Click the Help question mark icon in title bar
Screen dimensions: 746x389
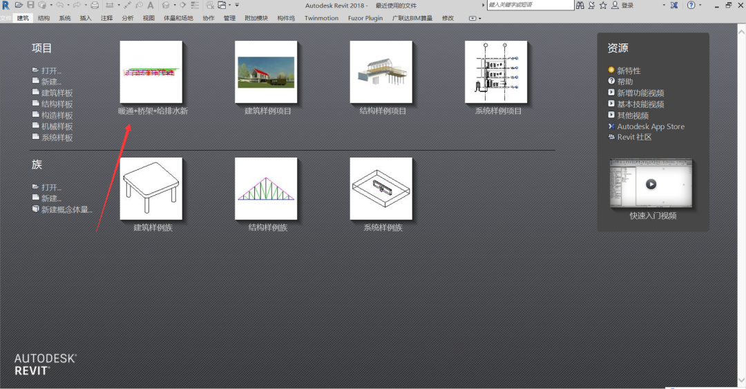(691, 6)
